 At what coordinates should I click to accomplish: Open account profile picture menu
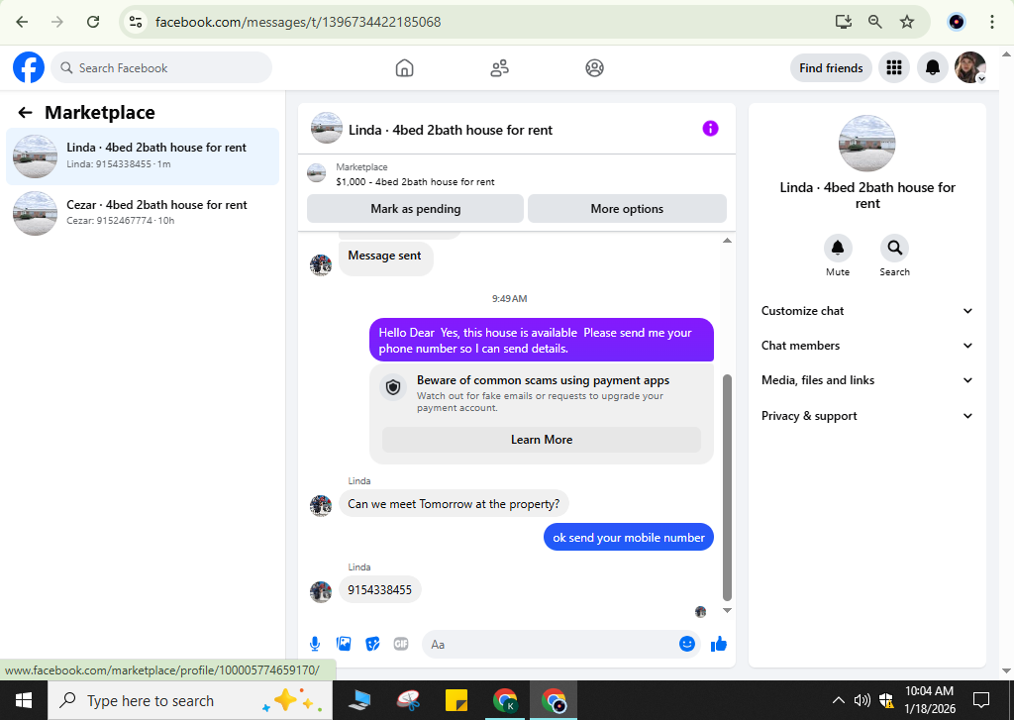(x=970, y=67)
